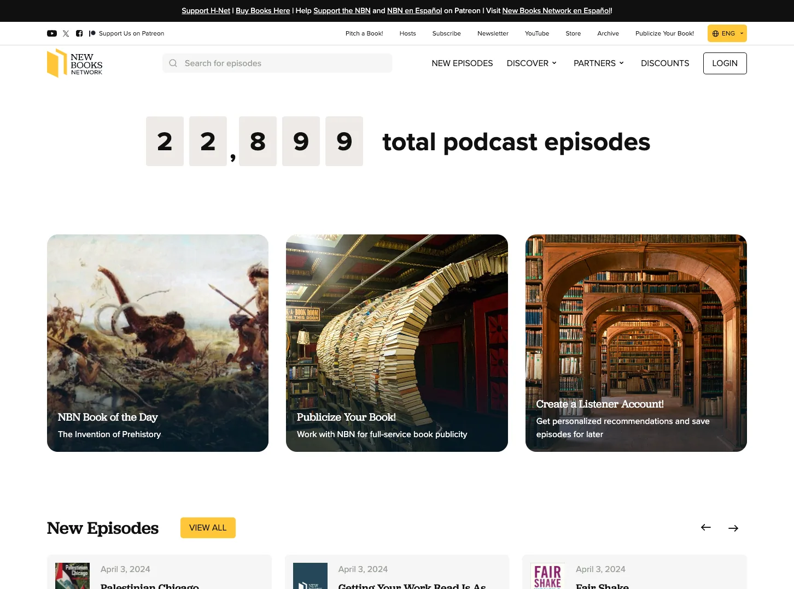This screenshot has width=794, height=589.
Task: Click the Palestinian Chicago episode title
Action: point(150,586)
